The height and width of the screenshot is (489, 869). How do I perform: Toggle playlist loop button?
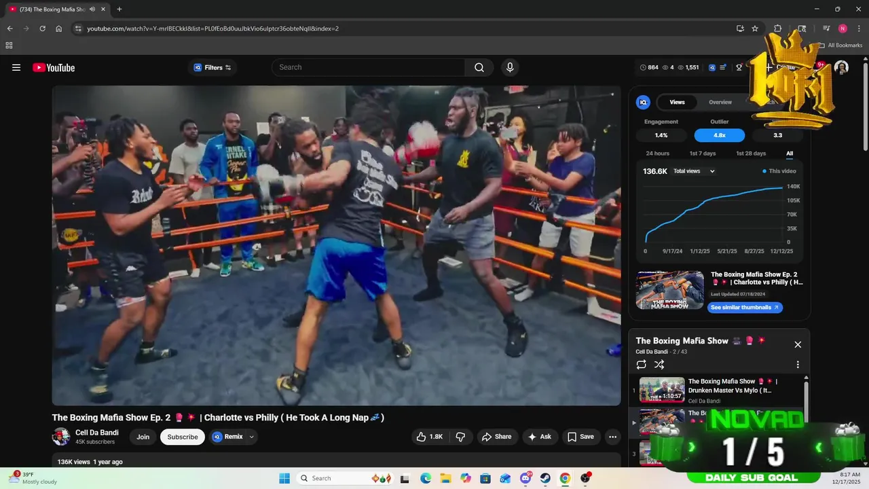pyautogui.click(x=642, y=365)
